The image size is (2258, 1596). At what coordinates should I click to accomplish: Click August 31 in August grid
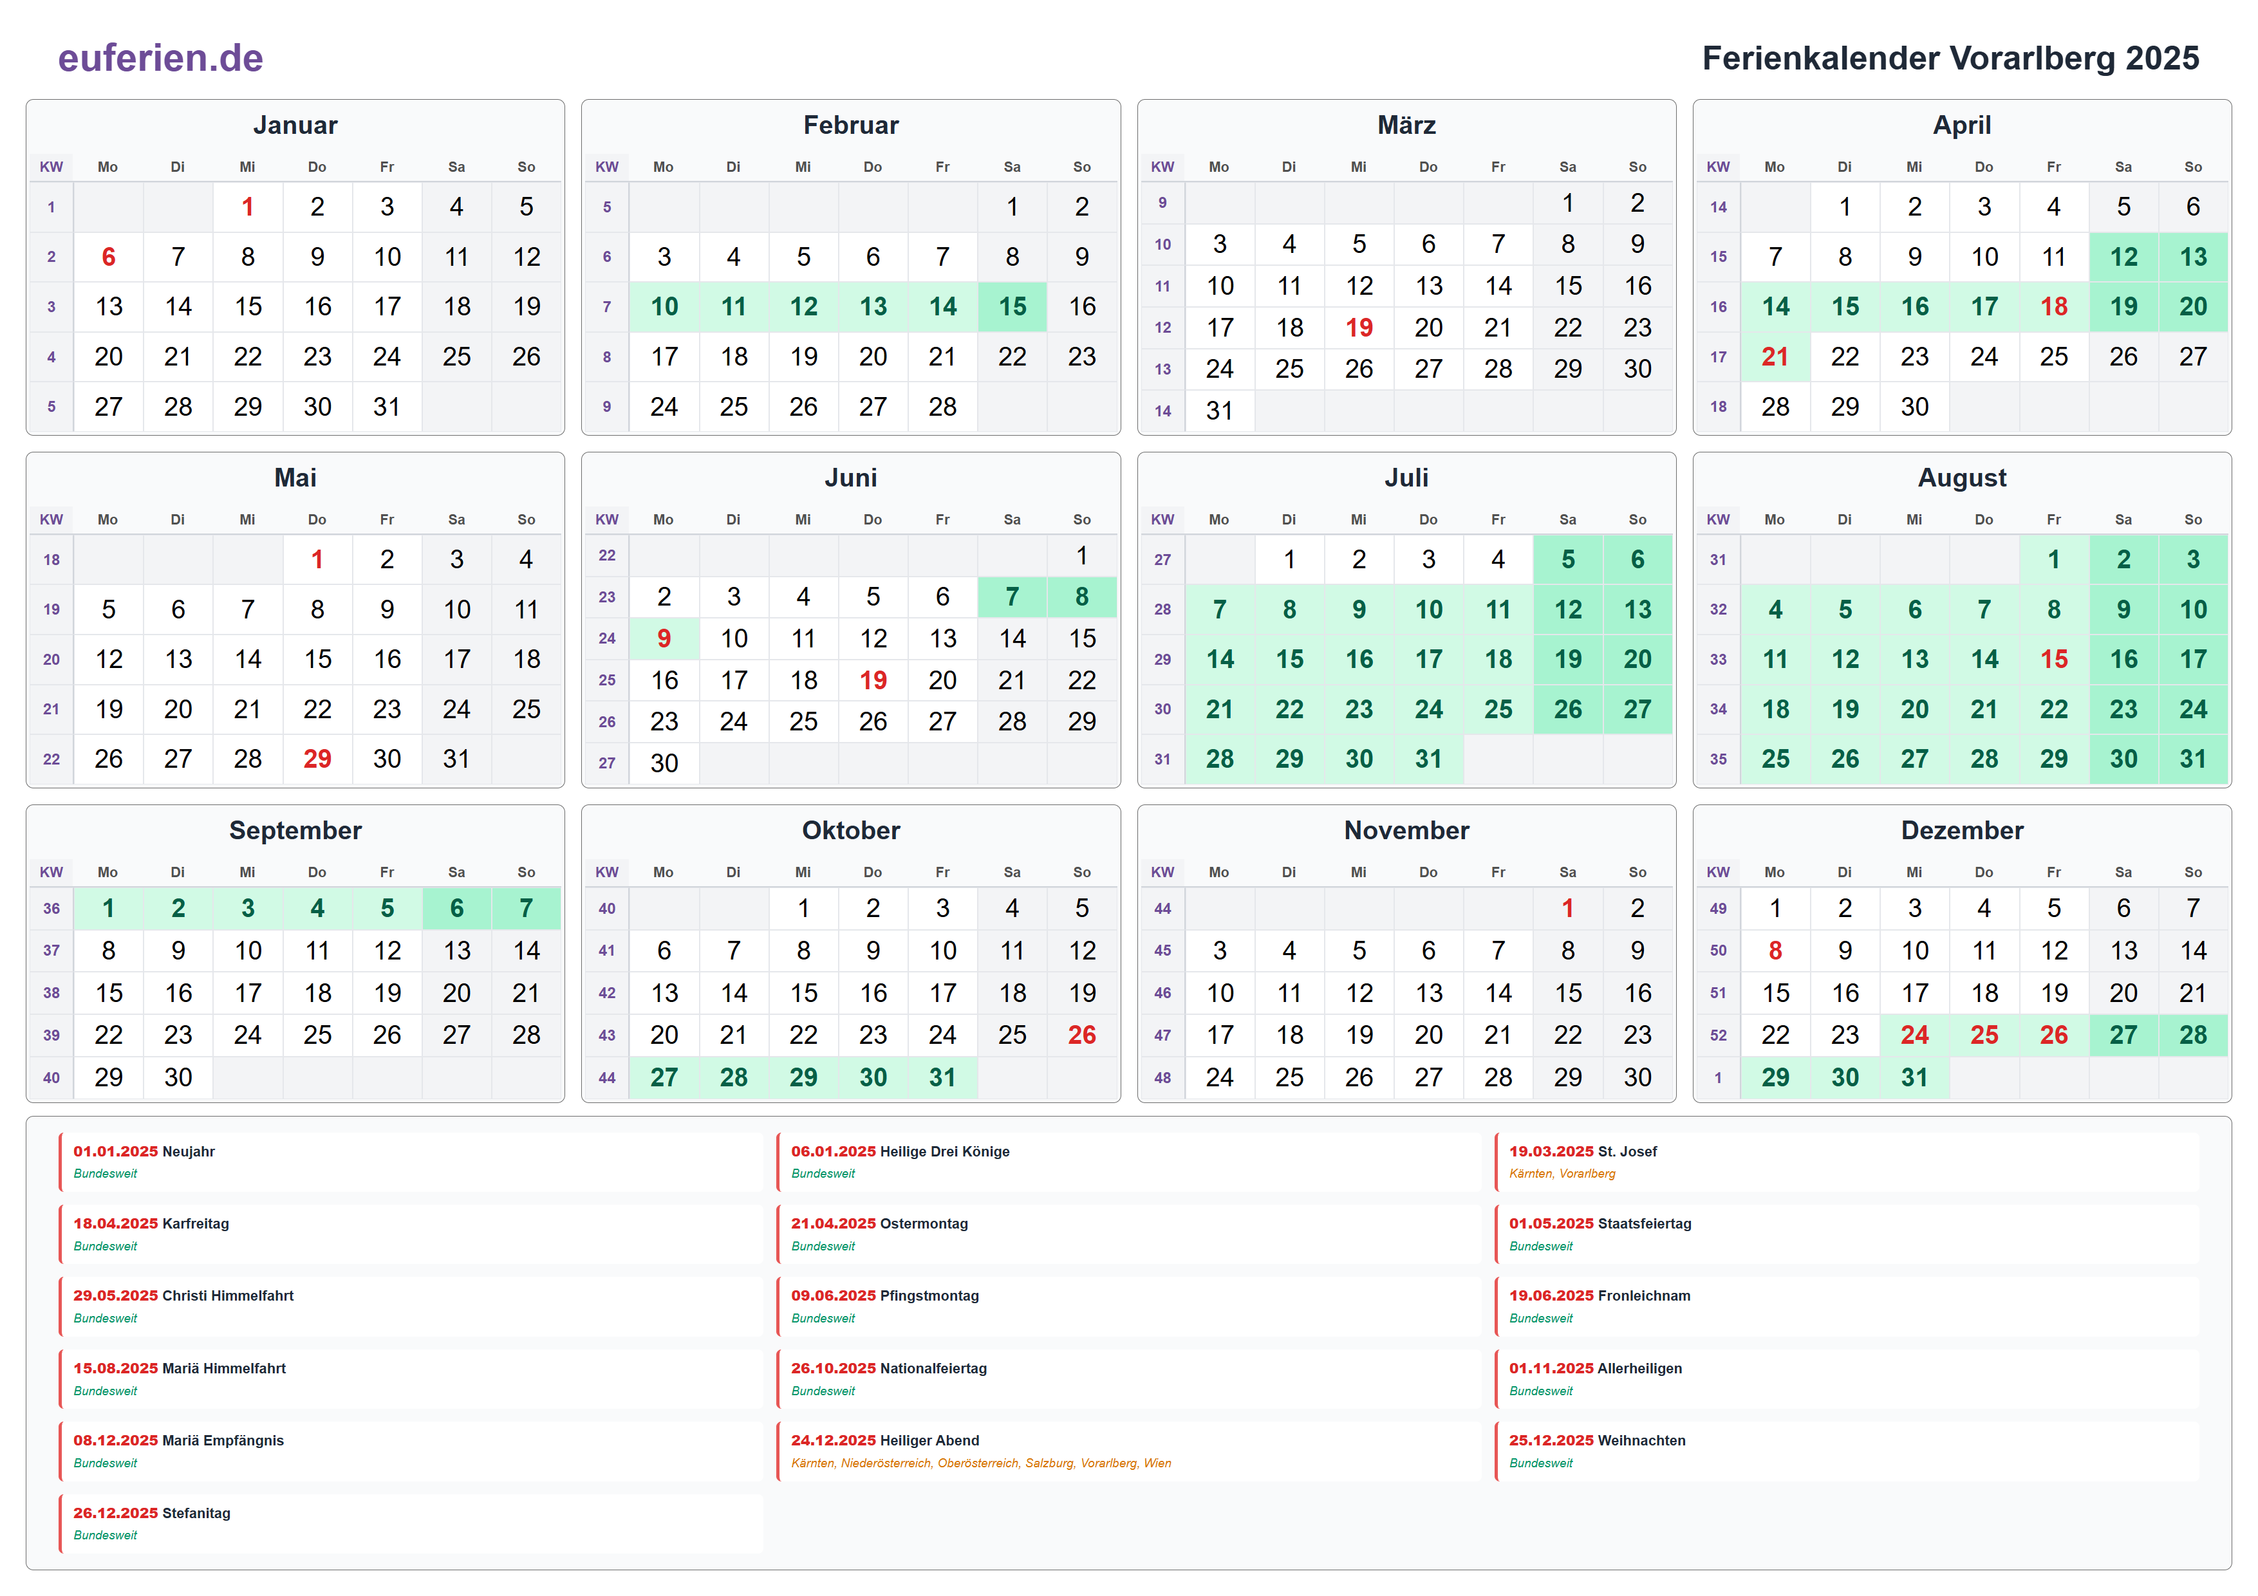click(x=2193, y=758)
